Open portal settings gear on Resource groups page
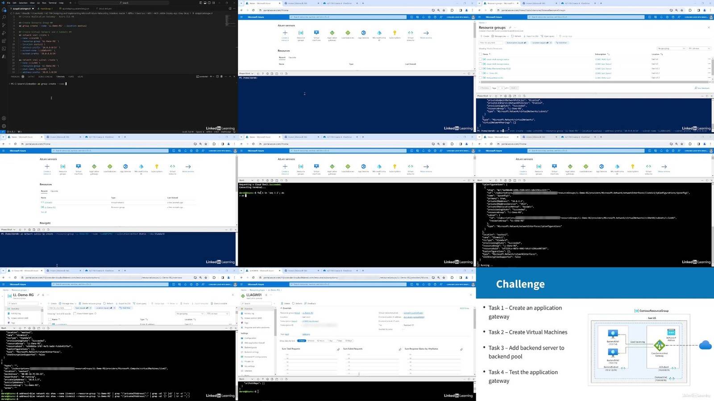The width and height of the screenshot is (714, 401). coord(667,17)
